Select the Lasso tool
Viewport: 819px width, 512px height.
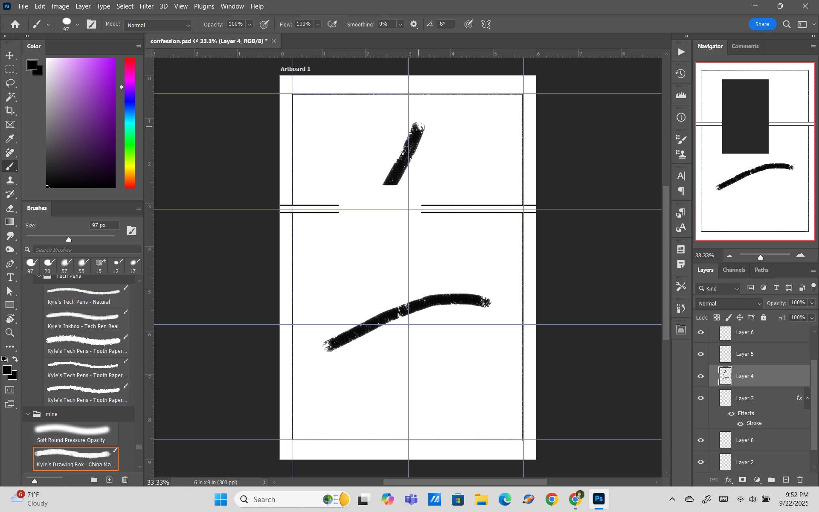click(x=10, y=83)
